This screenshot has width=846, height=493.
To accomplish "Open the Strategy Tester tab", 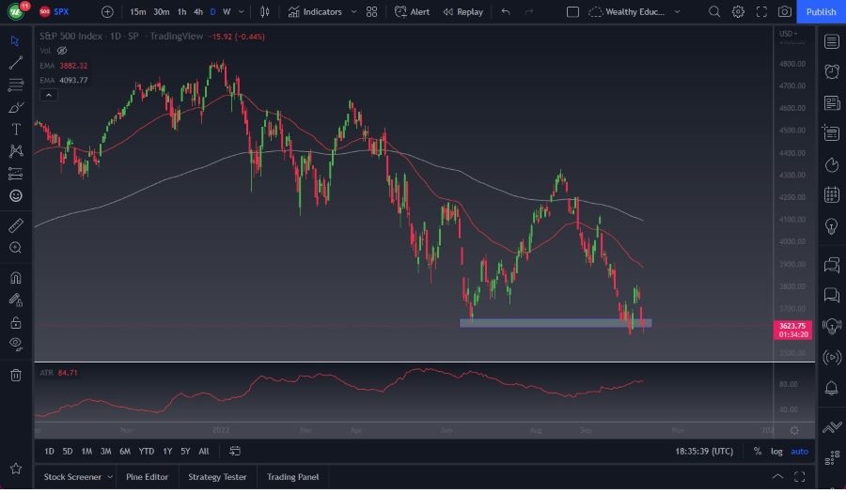I will pyautogui.click(x=217, y=477).
